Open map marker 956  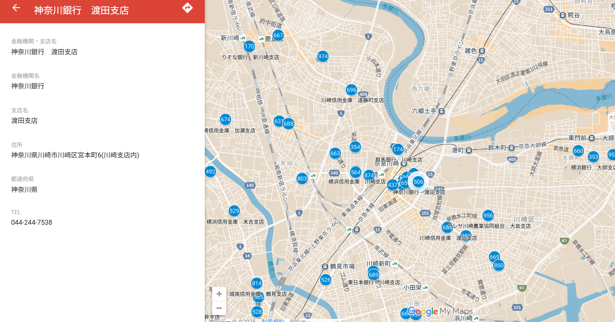click(x=488, y=215)
